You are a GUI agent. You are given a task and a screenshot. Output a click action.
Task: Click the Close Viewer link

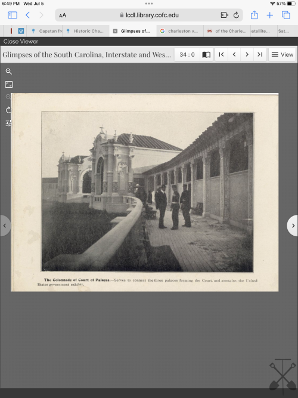pos(20,41)
